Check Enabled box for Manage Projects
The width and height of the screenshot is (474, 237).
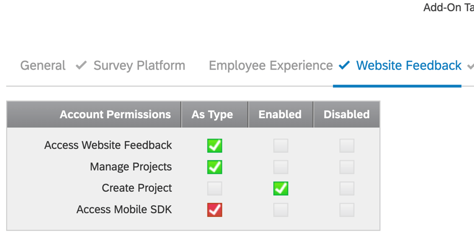280,167
